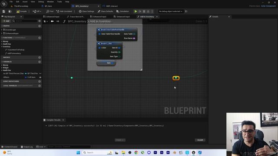Image resolution: width=278 pixels, height=156 pixels.
Task: Toggle visibility eye for AllItem variable
Action: point(40,77)
